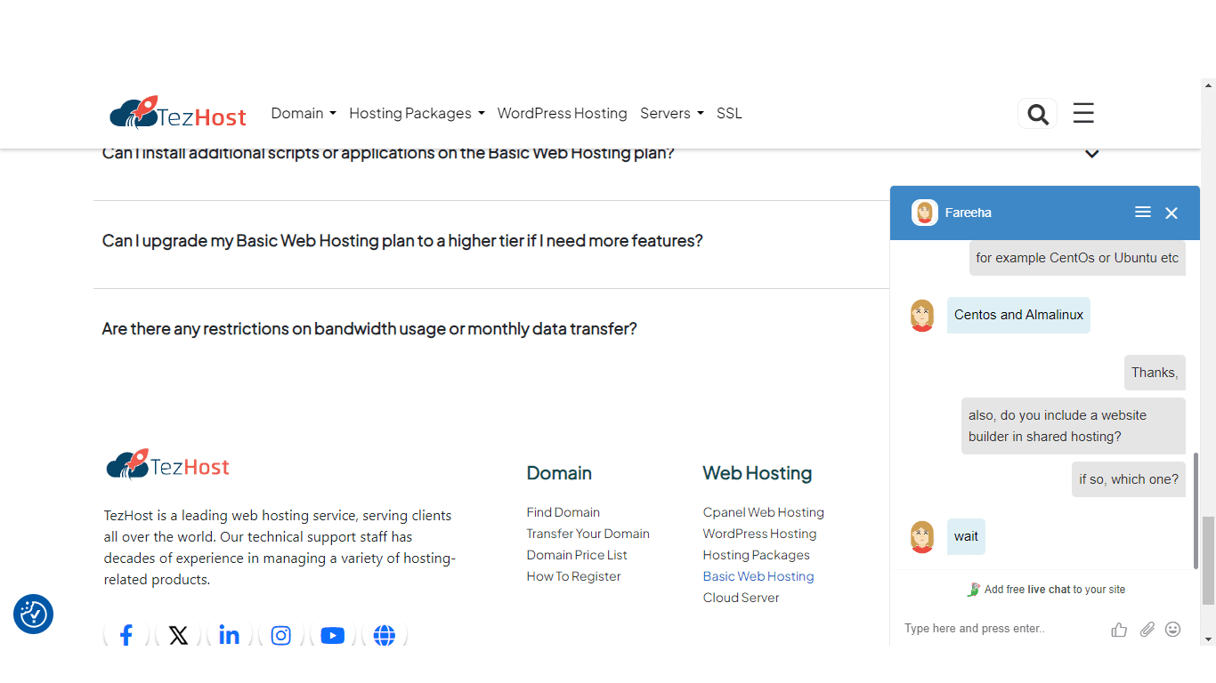Expand the Servers dropdown menu
This screenshot has width=1216, height=683.
(672, 113)
